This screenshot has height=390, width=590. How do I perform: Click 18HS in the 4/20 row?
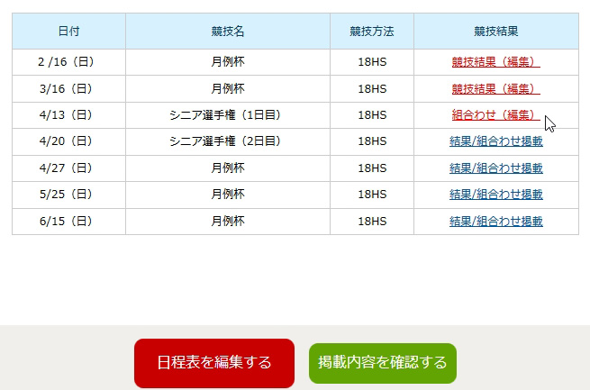point(372,141)
